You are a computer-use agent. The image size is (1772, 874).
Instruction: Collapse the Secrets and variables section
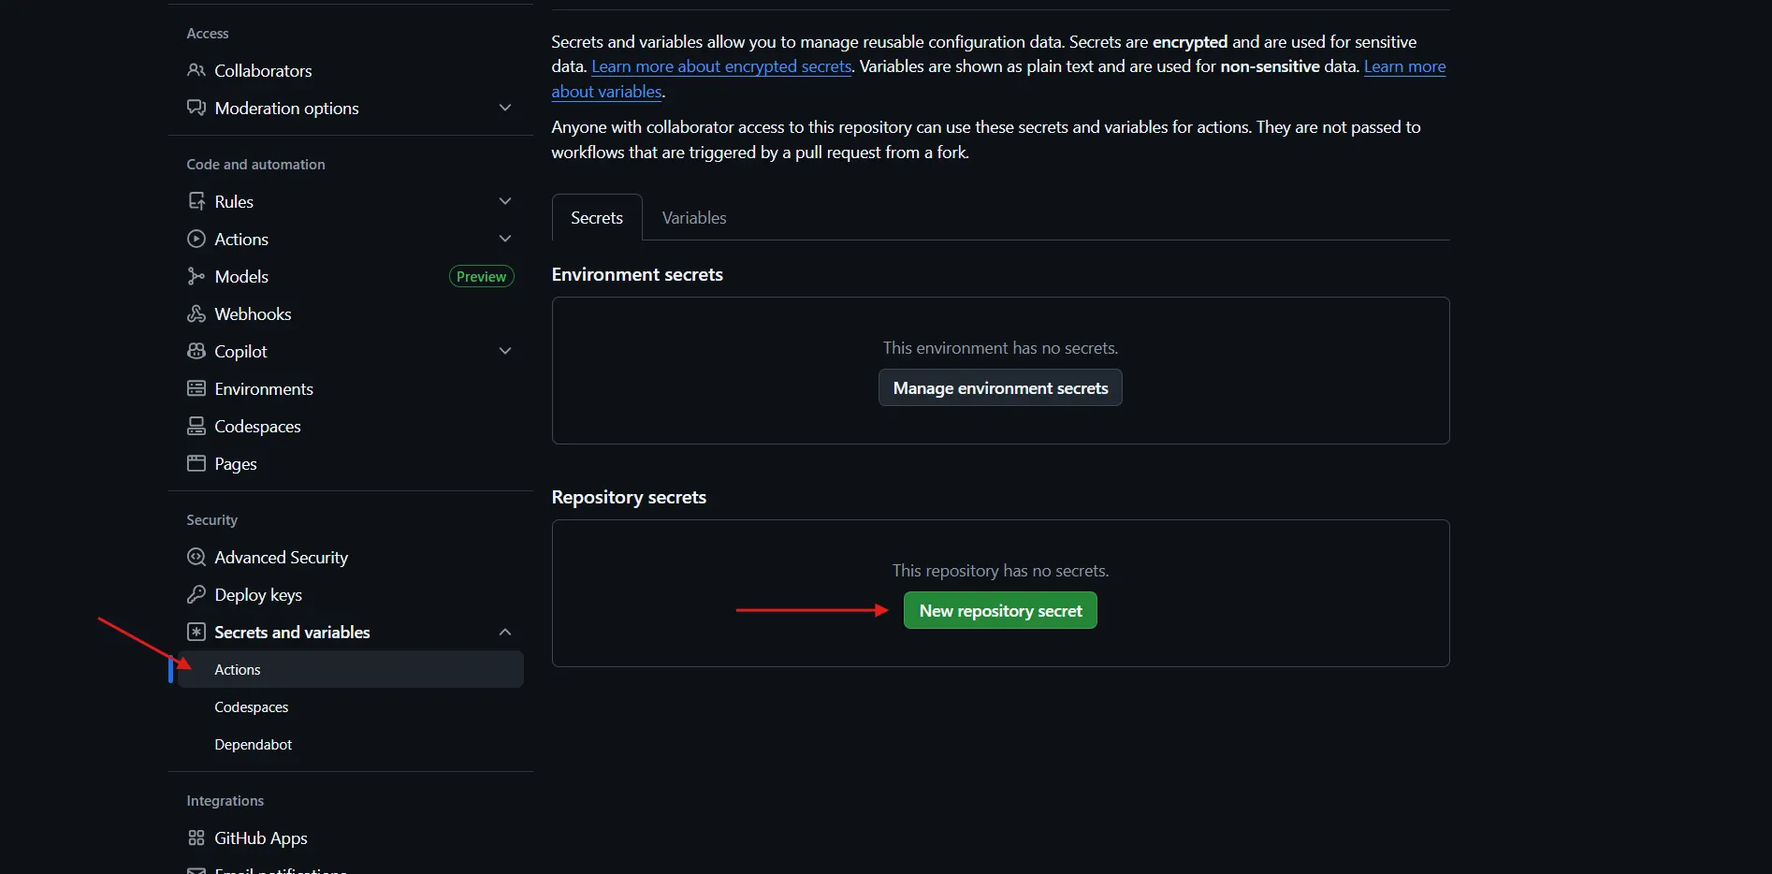tap(505, 632)
